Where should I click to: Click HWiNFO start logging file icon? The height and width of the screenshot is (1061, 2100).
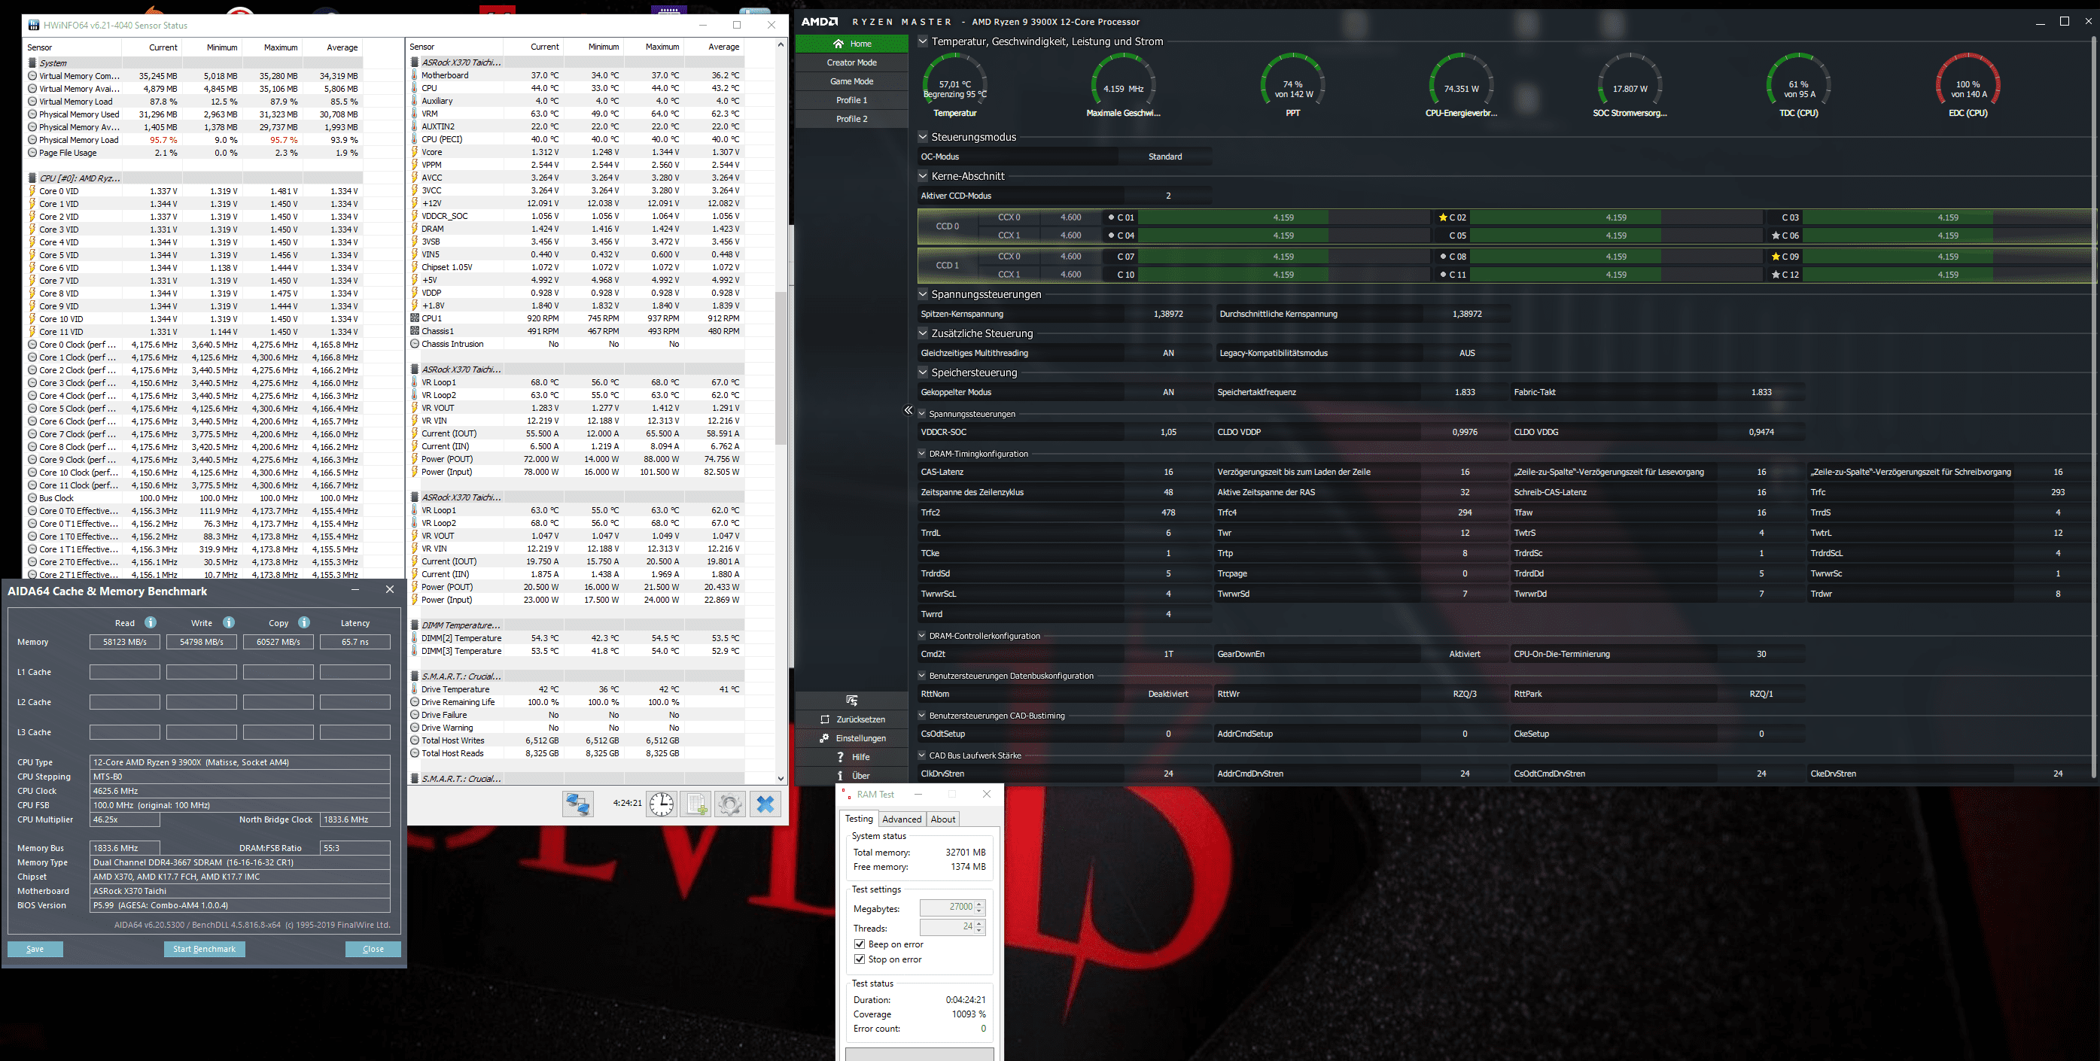[695, 804]
